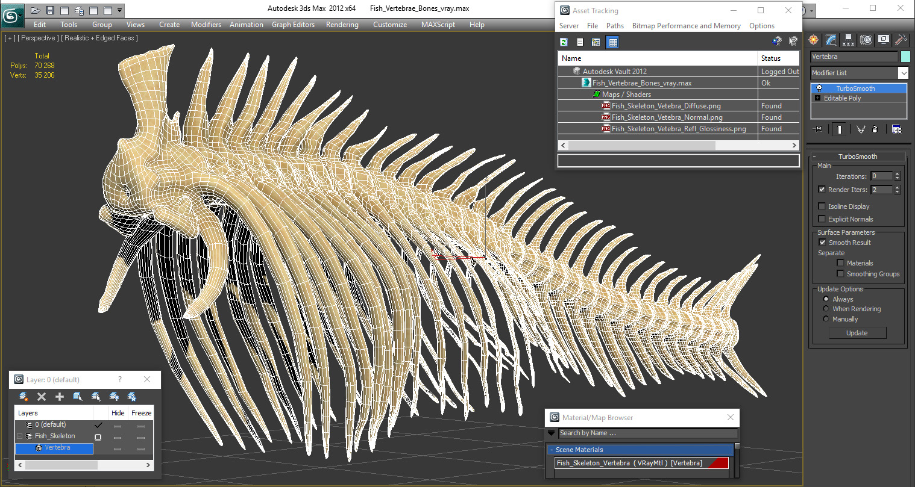The width and height of the screenshot is (915, 487).
Task: Click Hide/Unhide All Layers icon
Action: tap(114, 396)
